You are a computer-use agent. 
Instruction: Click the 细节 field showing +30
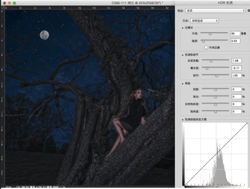click(x=236, y=75)
